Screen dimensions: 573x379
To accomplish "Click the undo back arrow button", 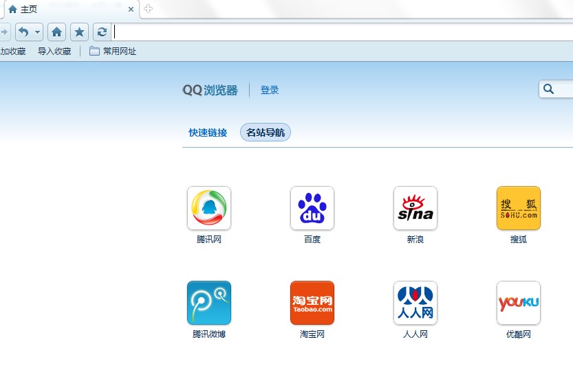I will pyautogui.click(x=24, y=32).
